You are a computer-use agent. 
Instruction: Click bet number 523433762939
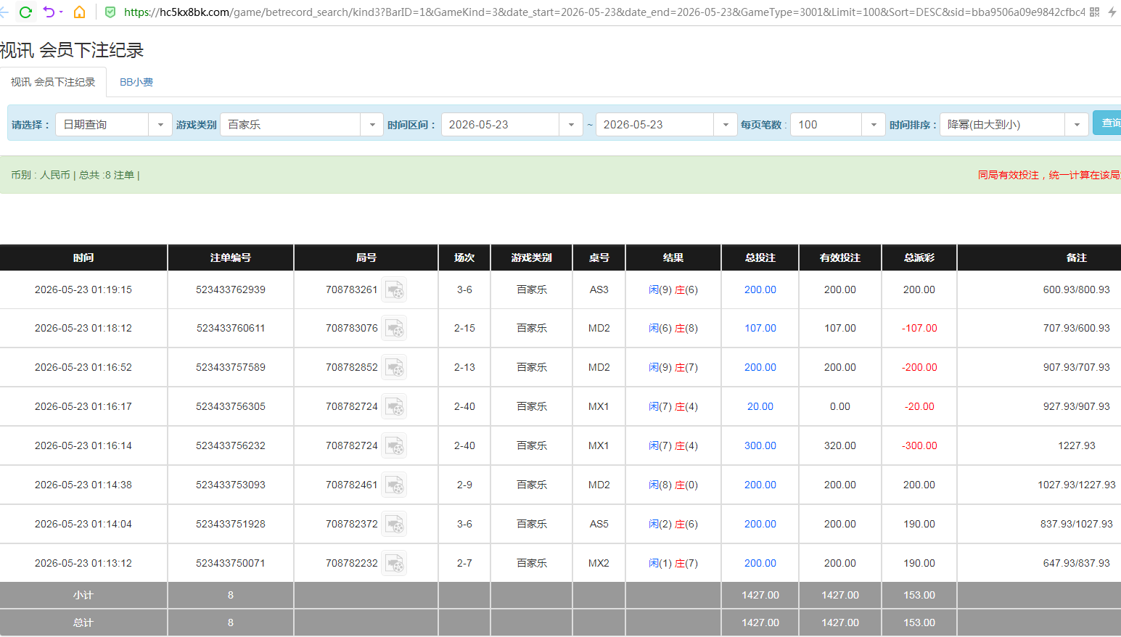coord(231,289)
